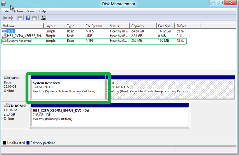
Task: Click the CD-ROM 0 drive icon
Action: coord(7,105)
